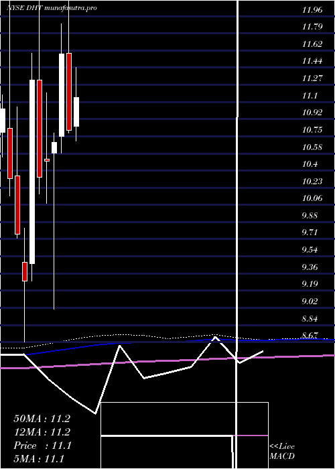
Task: Click the 10.75 price axis label
Action: tap(312, 130)
